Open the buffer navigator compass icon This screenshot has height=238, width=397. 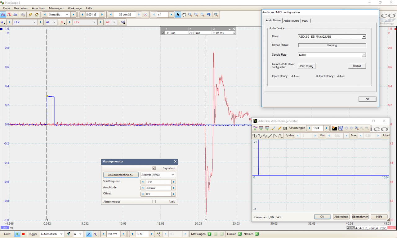[x=145, y=15]
